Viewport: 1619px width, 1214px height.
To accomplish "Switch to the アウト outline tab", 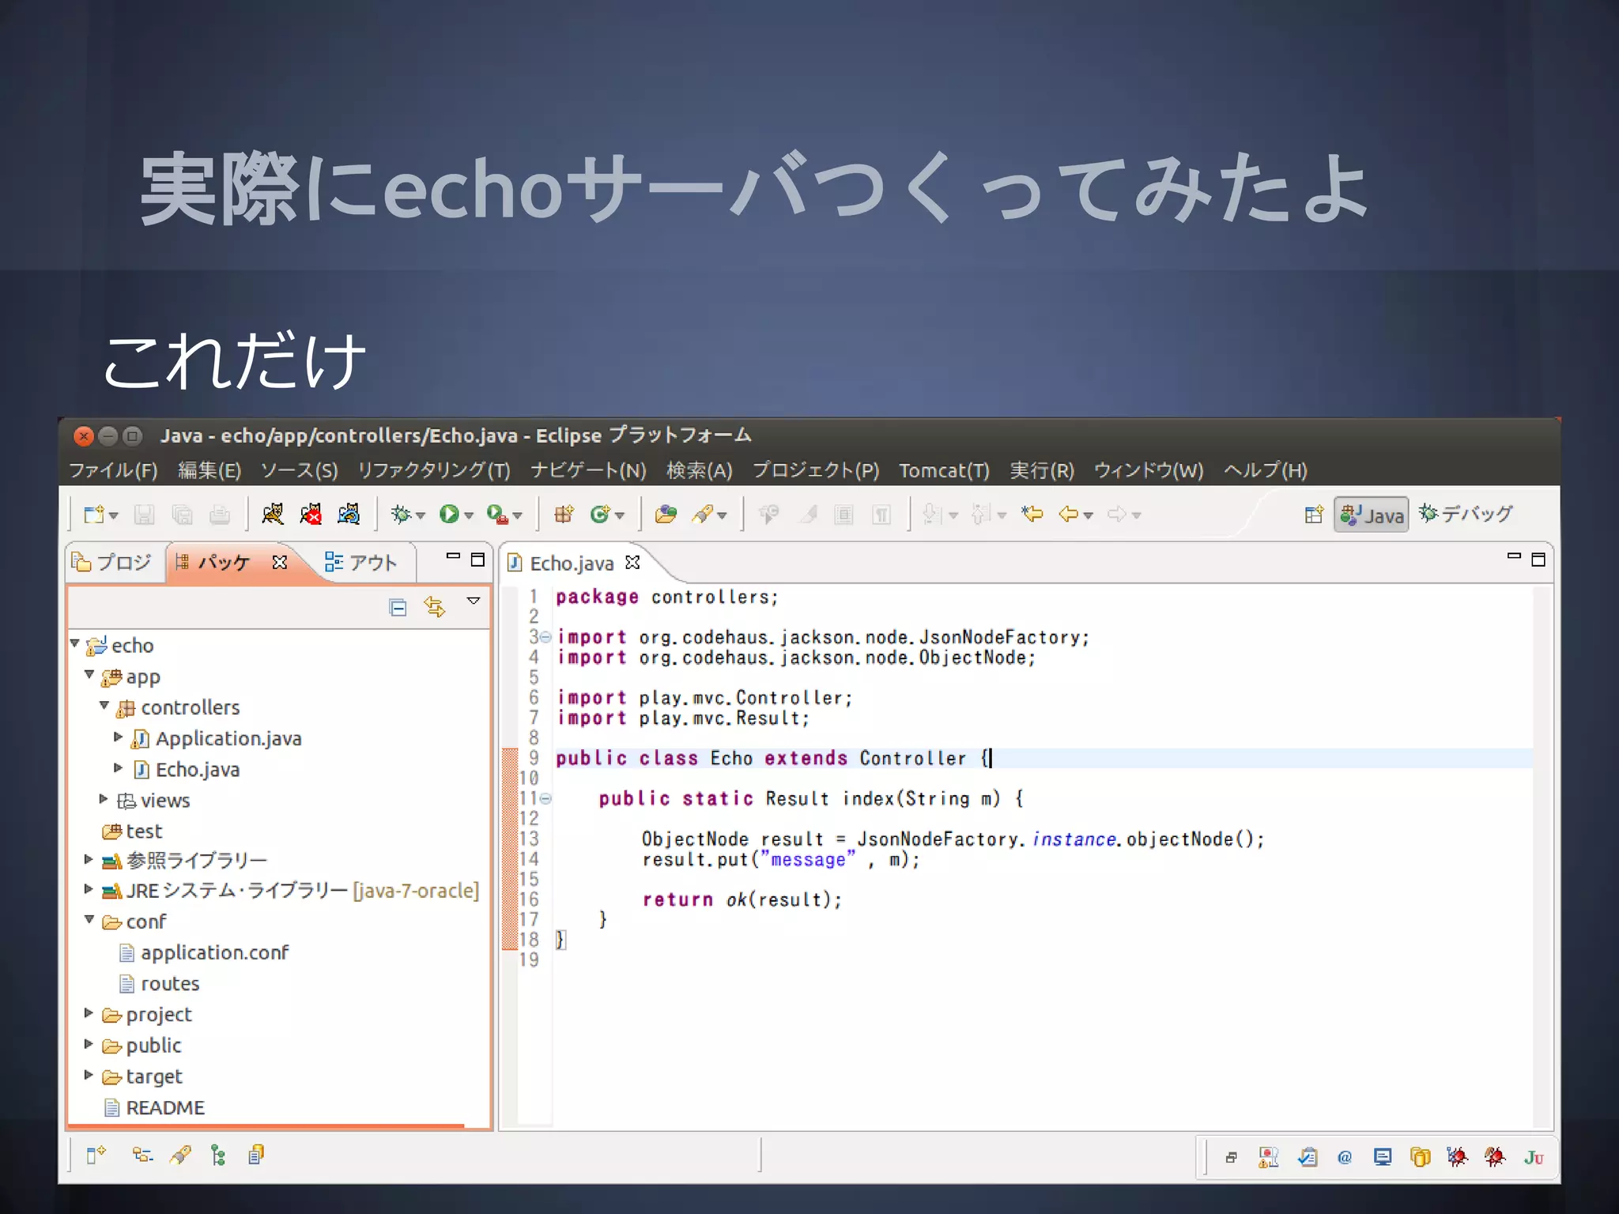I will (360, 563).
